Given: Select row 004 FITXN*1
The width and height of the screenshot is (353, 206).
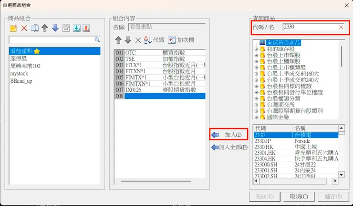Looking at the screenshot, I should pyautogui.click(x=160, y=71).
